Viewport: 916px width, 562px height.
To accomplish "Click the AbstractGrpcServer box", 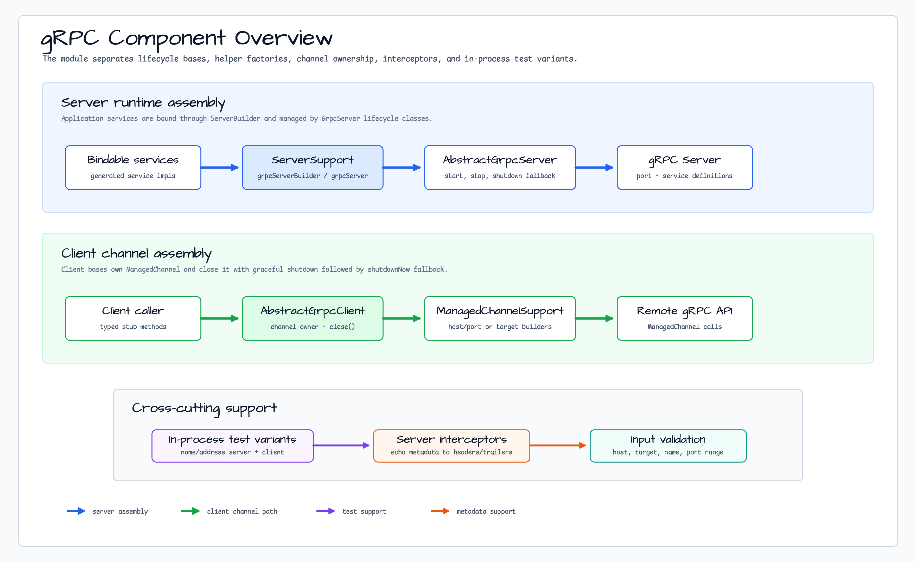I will tap(500, 168).
